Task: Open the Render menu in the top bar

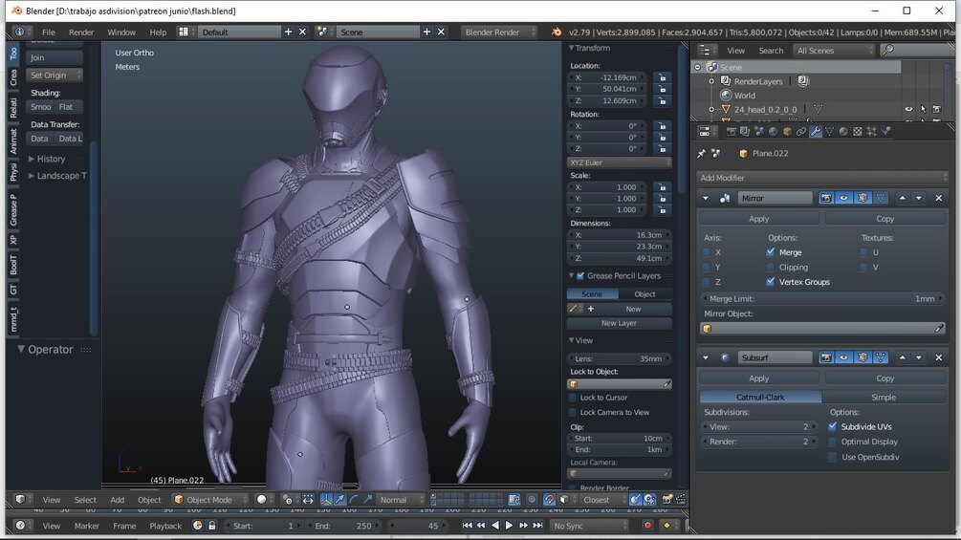Action: click(81, 32)
